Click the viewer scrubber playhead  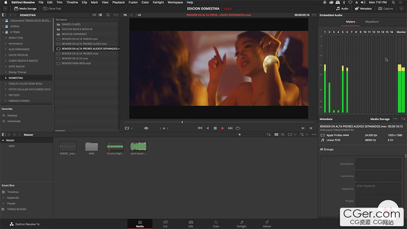182,122
